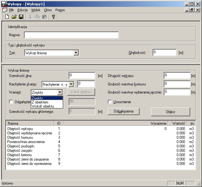Click the Cut scissors toolbar icon

[x=30, y=17]
